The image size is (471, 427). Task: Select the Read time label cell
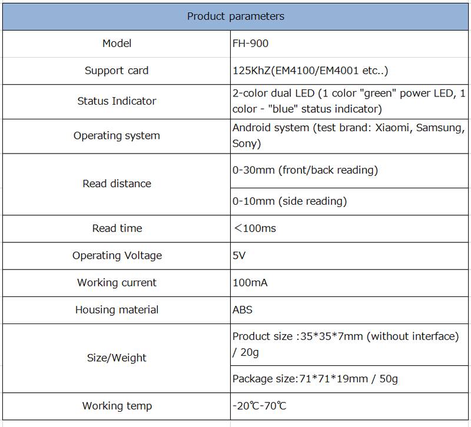click(117, 228)
